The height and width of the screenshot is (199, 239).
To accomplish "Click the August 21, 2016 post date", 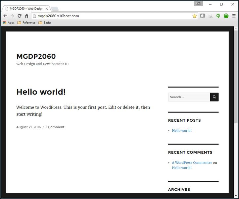I will [28, 127].
